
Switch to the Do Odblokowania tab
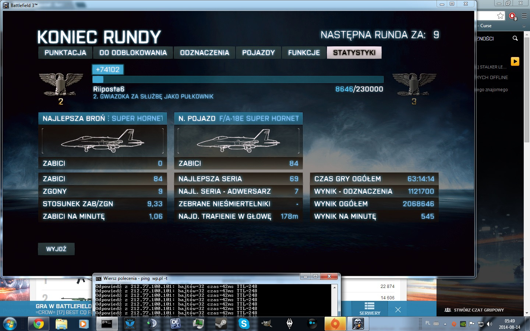click(133, 53)
